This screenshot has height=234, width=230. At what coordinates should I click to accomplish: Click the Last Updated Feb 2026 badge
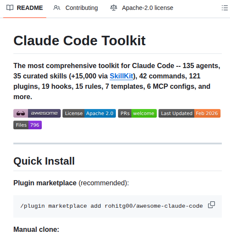190,113
